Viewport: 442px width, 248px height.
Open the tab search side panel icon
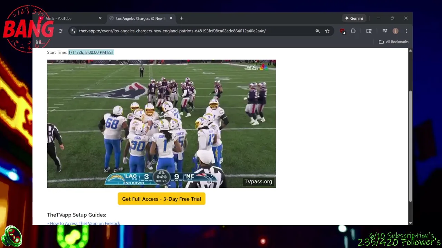coord(369,31)
